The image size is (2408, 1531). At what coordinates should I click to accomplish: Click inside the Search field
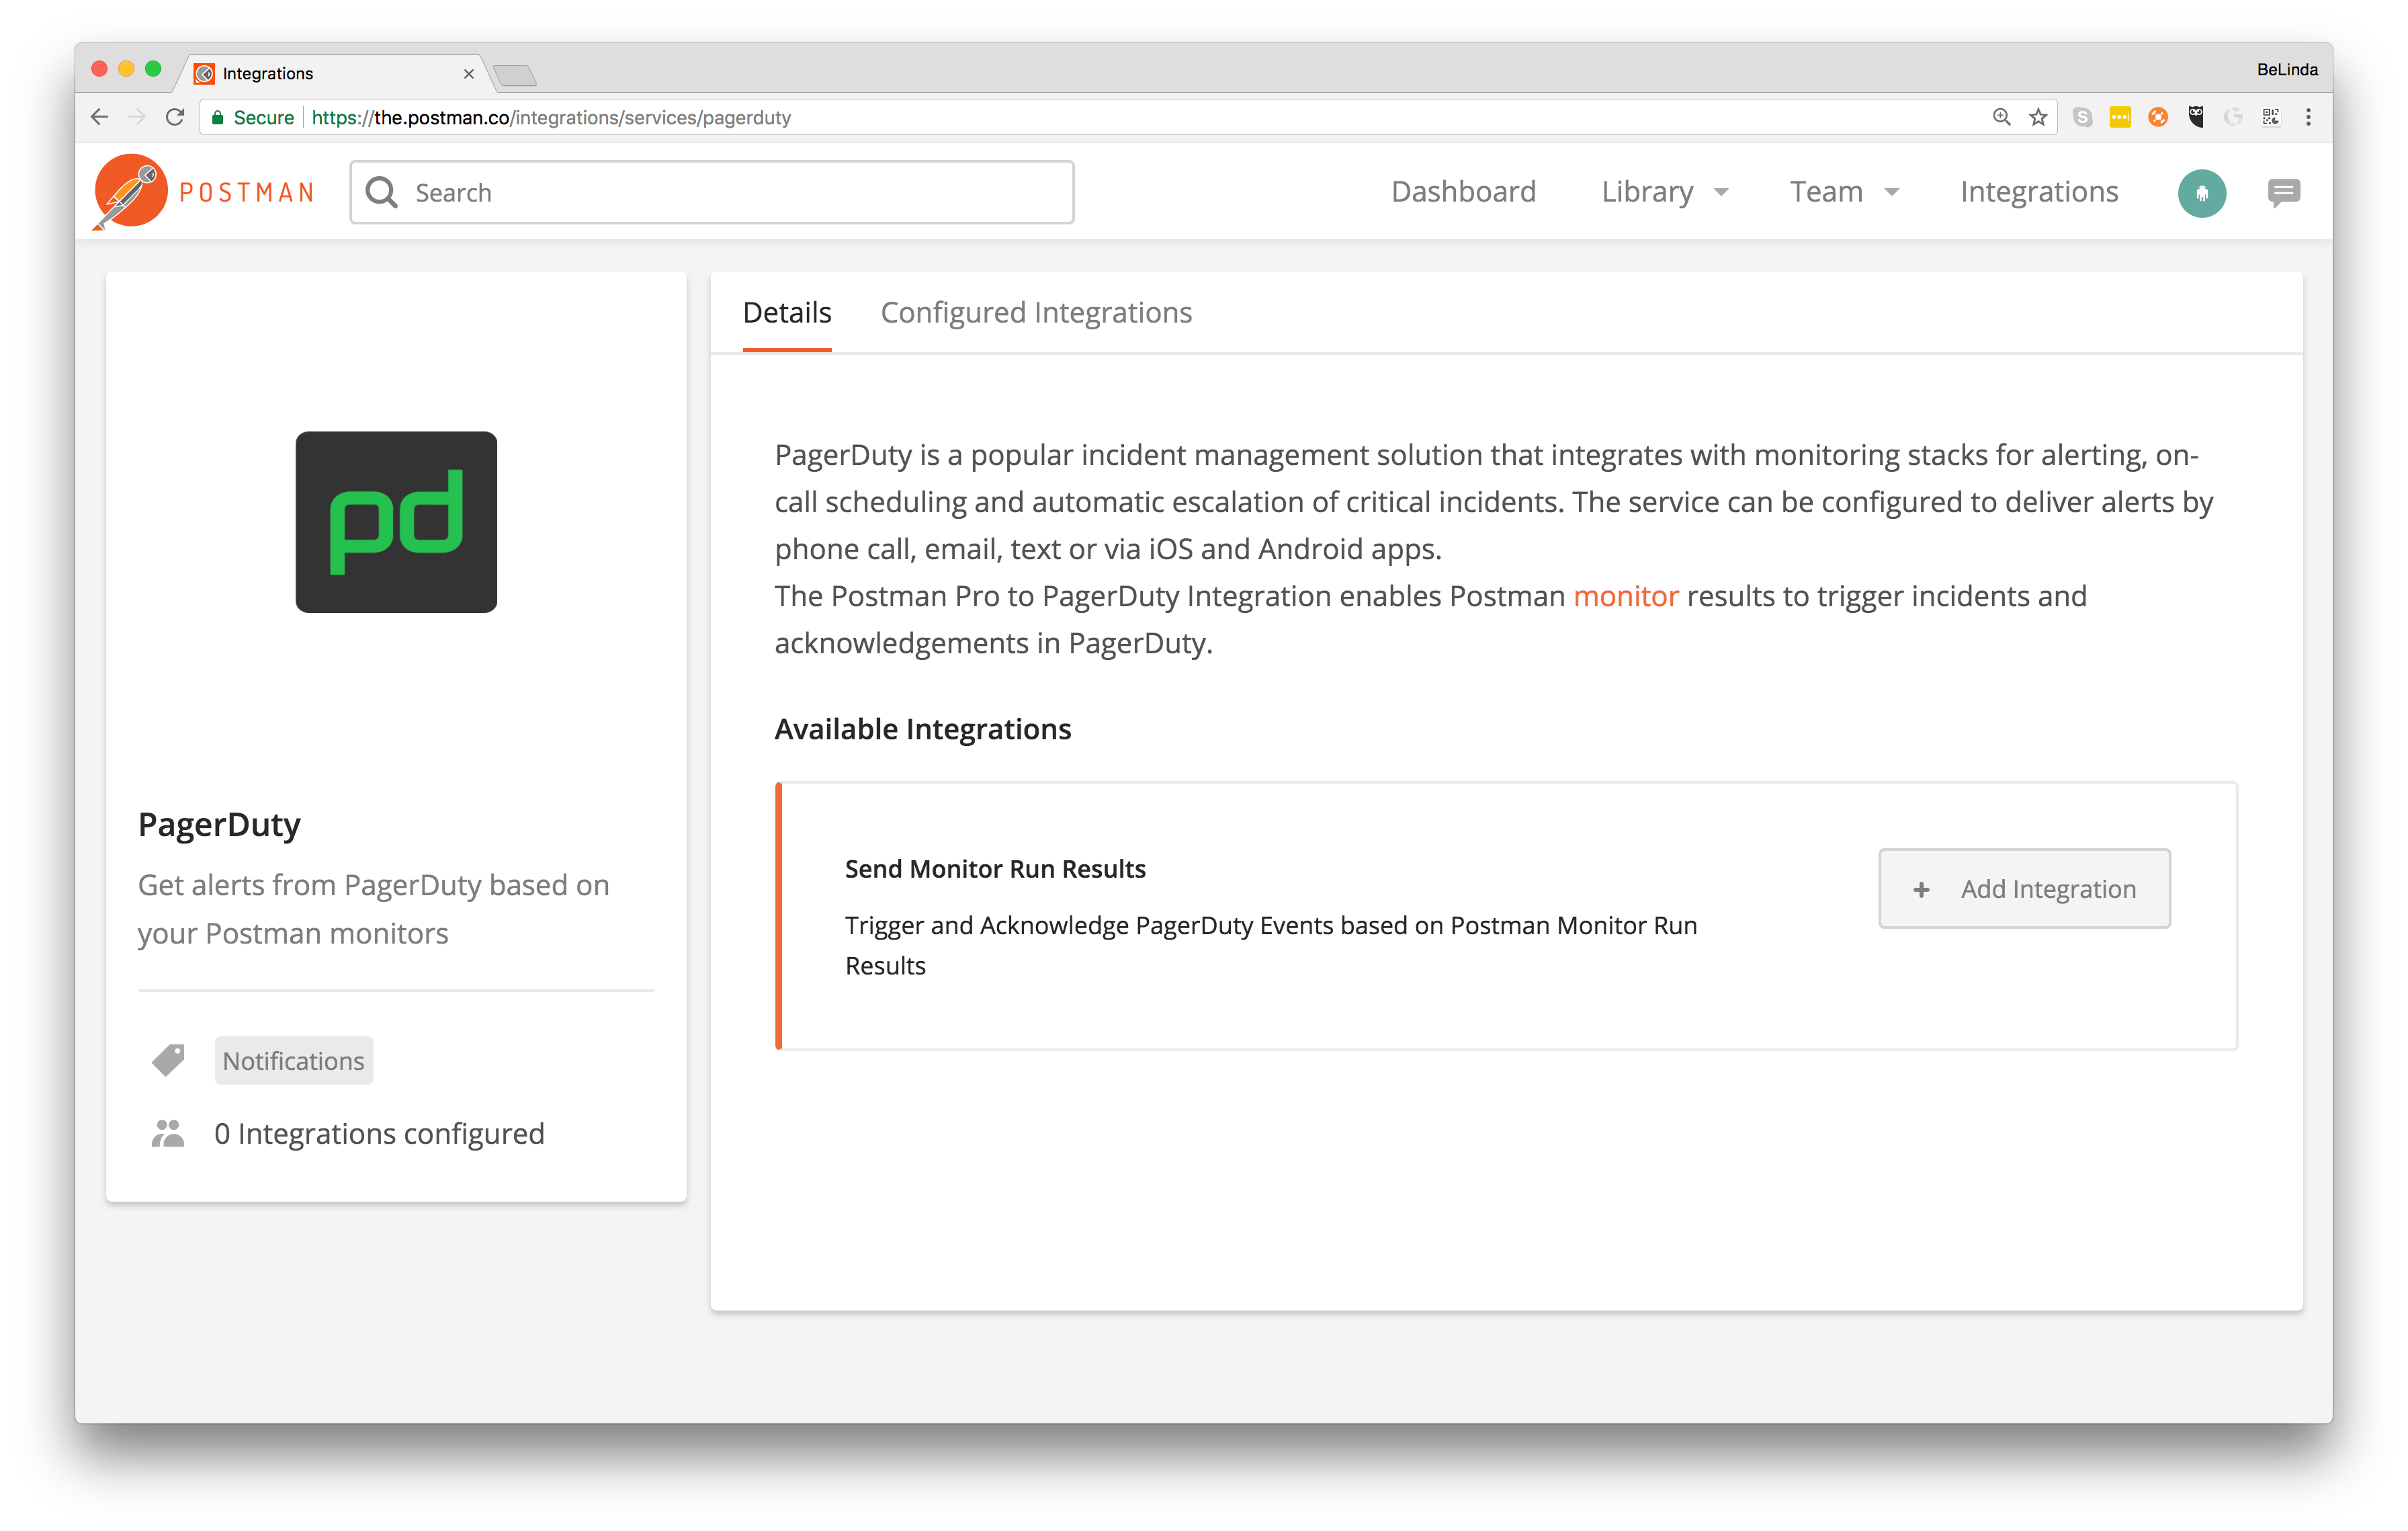(700, 191)
